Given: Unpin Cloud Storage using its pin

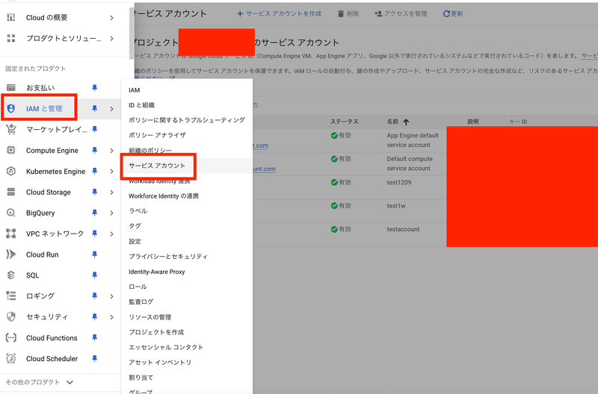Looking at the screenshot, I should coord(95,192).
